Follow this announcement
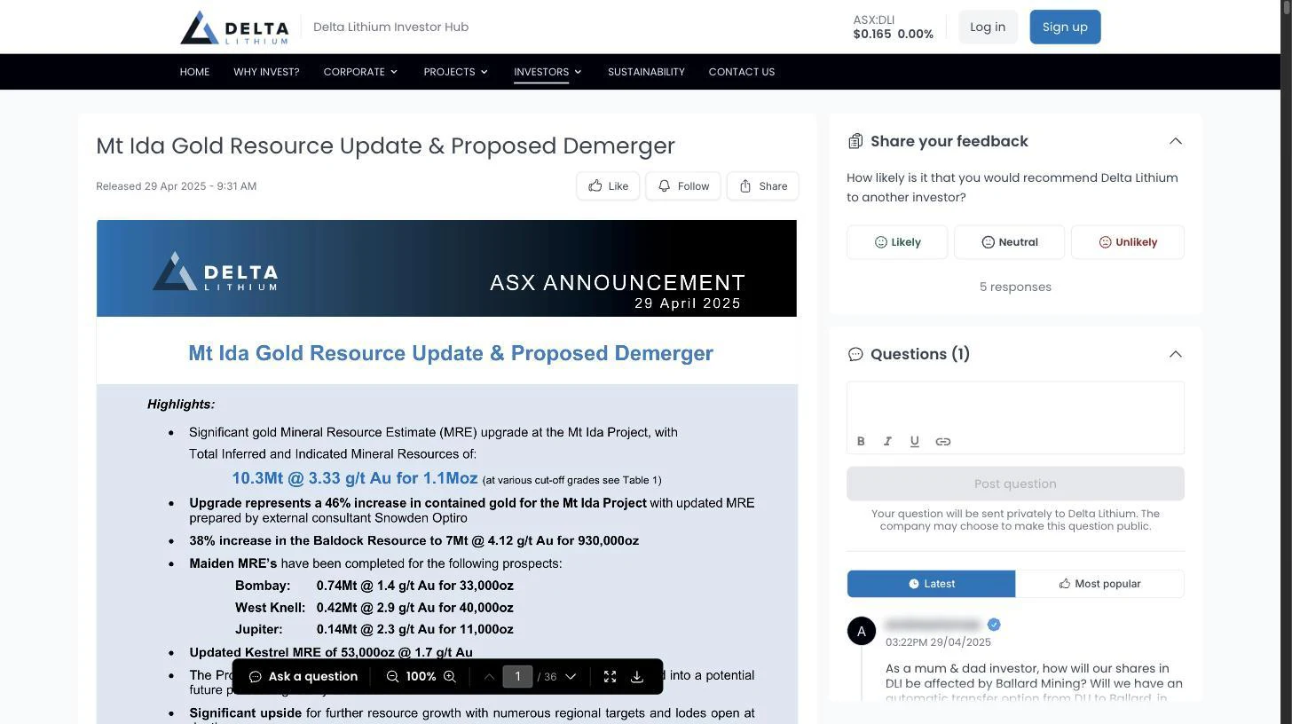This screenshot has height=724, width=1292. pos(683,186)
